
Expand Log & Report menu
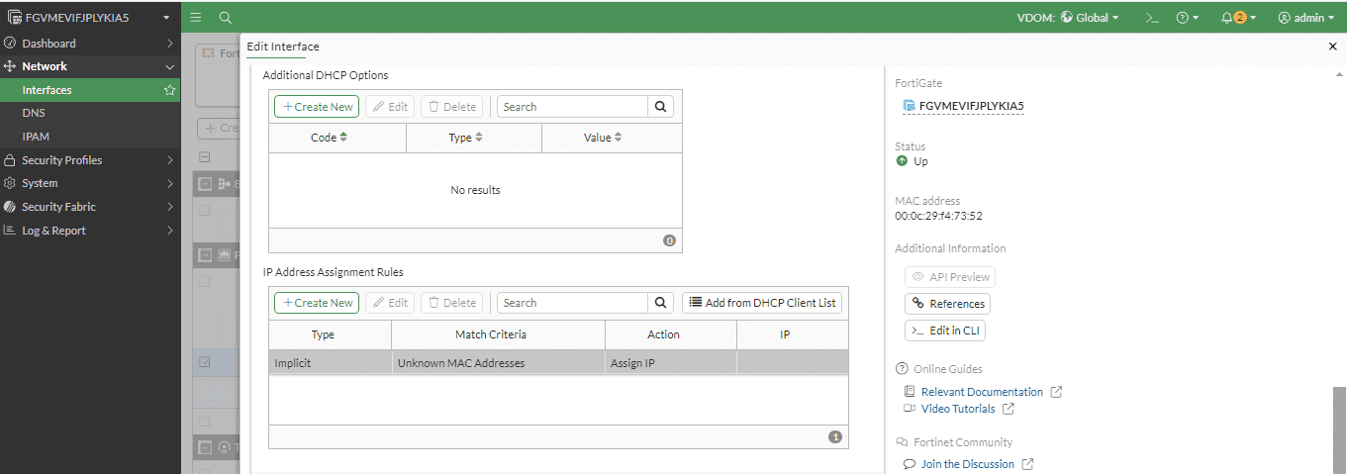coord(90,231)
